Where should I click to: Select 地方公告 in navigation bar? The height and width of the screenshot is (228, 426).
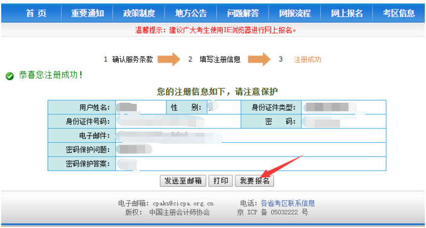tap(191, 13)
